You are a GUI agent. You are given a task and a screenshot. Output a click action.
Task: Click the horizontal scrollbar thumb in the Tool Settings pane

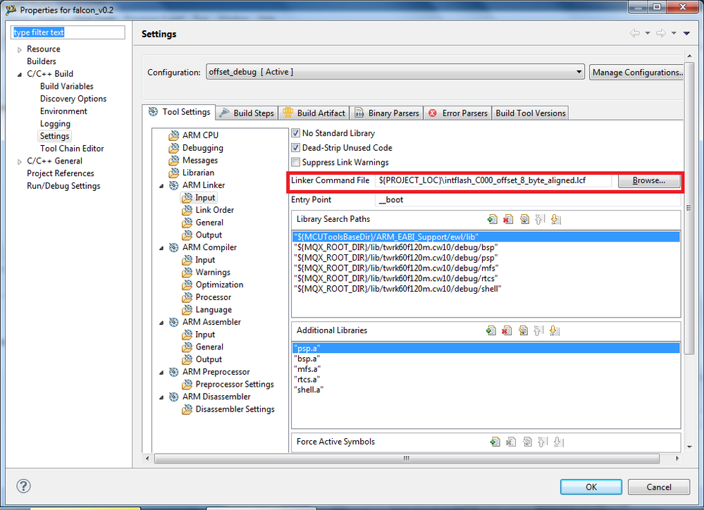[x=407, y=459]
